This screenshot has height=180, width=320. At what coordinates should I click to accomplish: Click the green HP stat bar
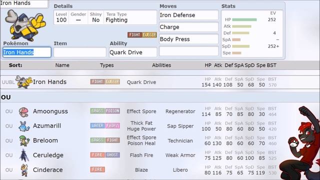[244, 20]
